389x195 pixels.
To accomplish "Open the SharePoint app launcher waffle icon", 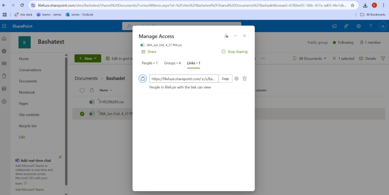I will point(4,26).
